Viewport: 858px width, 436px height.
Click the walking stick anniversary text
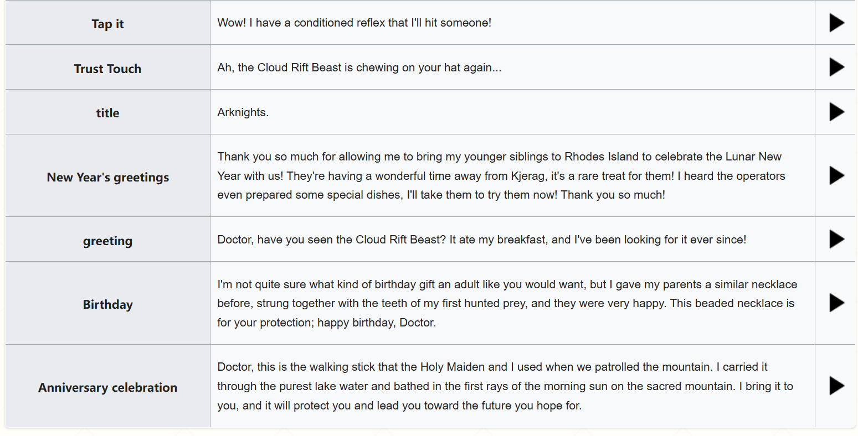[505, 386]
